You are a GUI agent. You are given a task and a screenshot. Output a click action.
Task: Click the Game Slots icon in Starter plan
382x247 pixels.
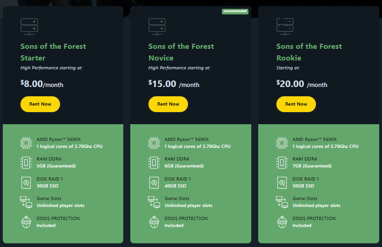[x=26, y=202]
